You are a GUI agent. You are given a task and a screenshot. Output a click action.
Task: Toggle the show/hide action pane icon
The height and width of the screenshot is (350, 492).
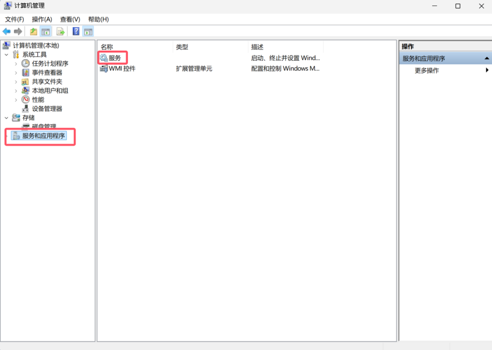88,31
